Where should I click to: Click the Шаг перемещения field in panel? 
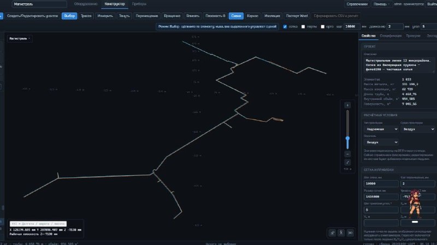pos(417,183)
